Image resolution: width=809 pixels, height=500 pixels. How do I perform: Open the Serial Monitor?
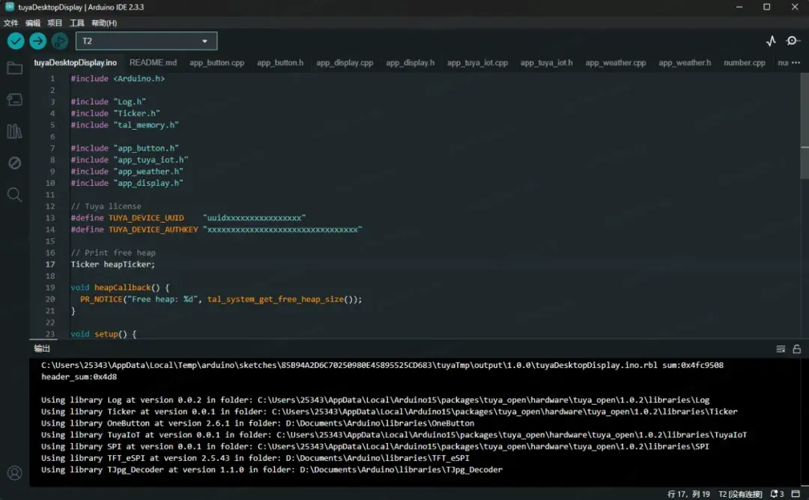(793, 41)
